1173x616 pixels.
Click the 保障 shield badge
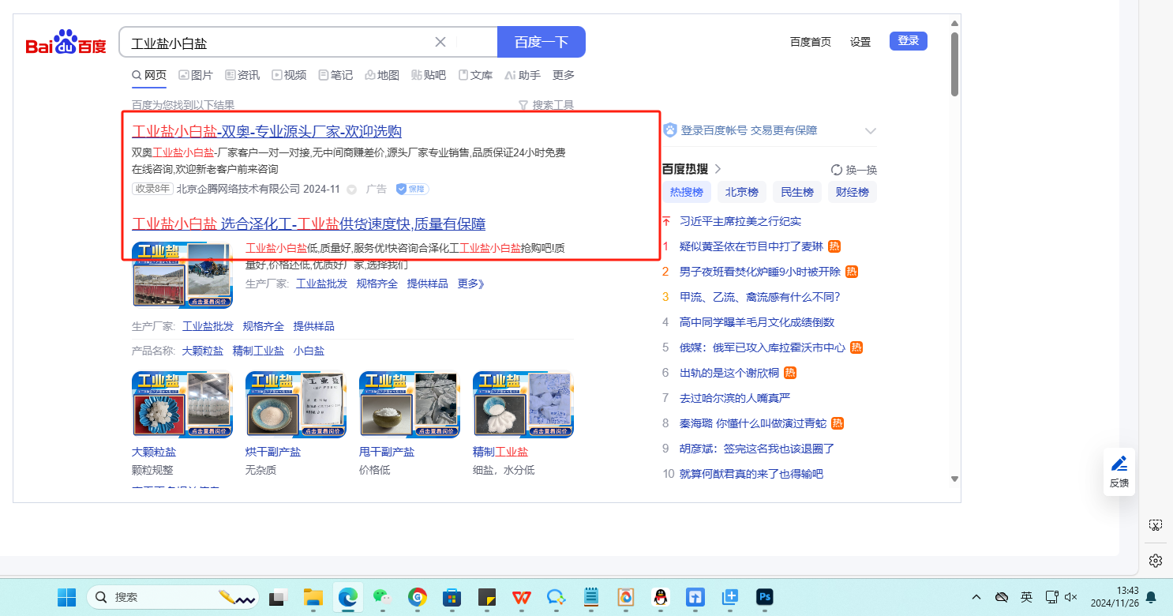[x=411, y=189]
